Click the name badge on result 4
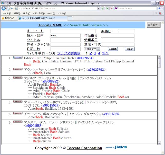This screenshot has height=155, width=165. (18, 102)
